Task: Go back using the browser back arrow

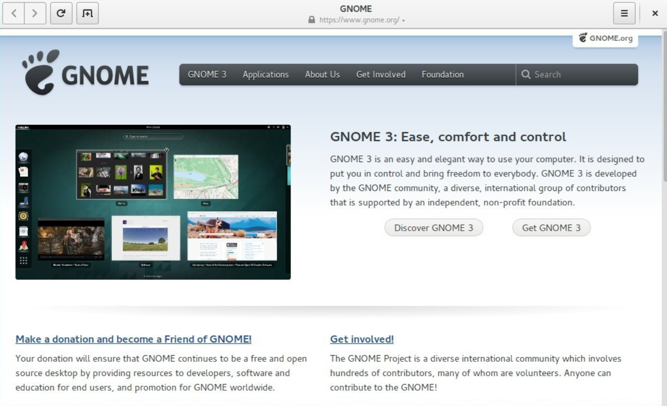Action: (x=14, y=14)
